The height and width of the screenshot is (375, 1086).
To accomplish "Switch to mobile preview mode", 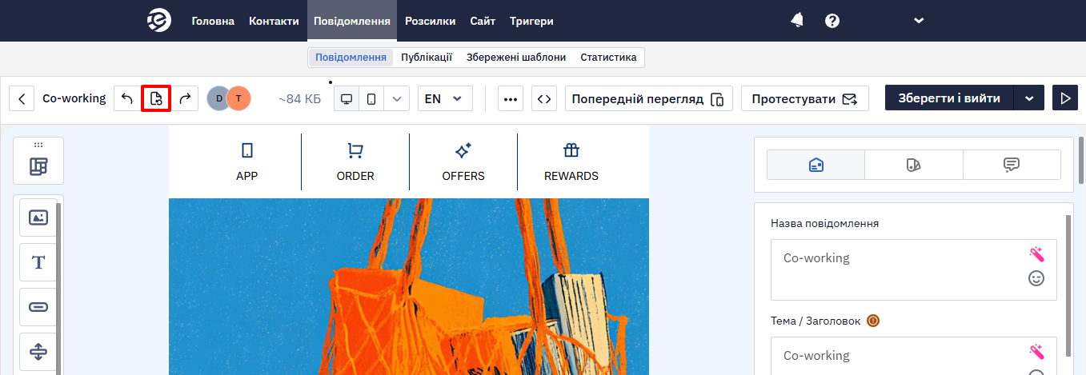I will pyautogui.click(x=372, y=99).
